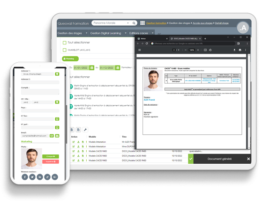Click the search magnifier icon
The width and height of the screenshot is (263, 204).
(x=134, y=23)
